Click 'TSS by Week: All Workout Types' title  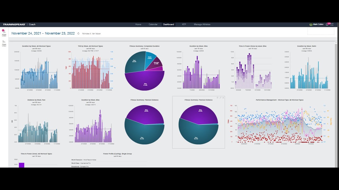[91, 46]
